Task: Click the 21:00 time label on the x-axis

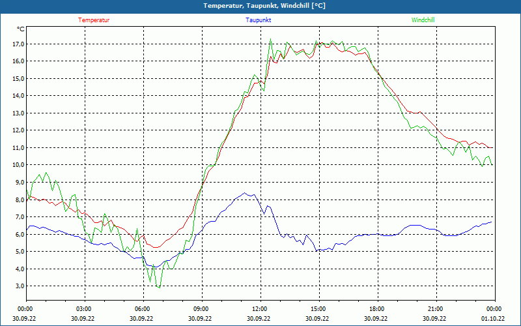Action: [434, 309]
